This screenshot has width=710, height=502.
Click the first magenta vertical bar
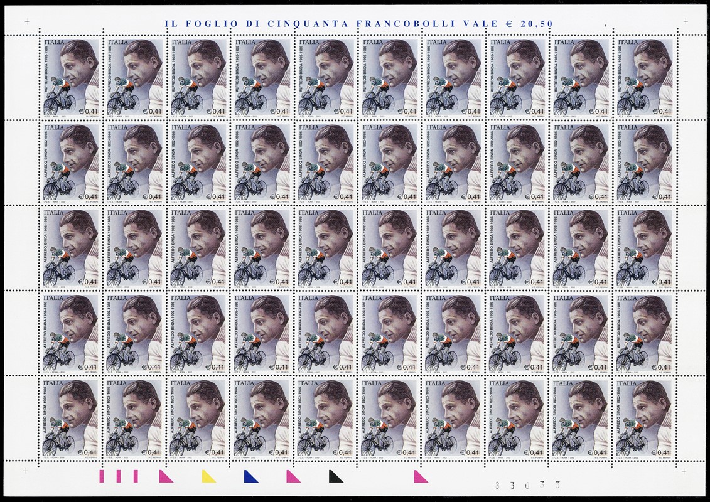(102, 476)
